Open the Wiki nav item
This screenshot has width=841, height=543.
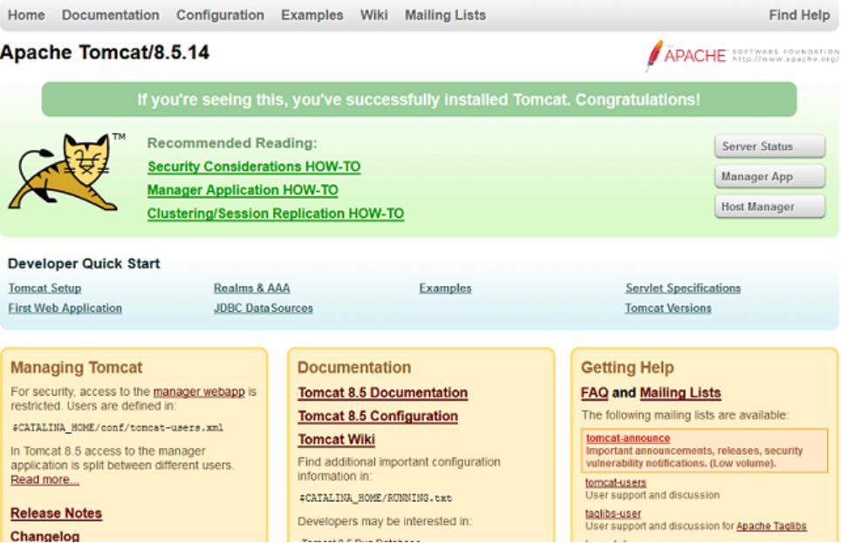pyautogui.click(x=374, y=15)
